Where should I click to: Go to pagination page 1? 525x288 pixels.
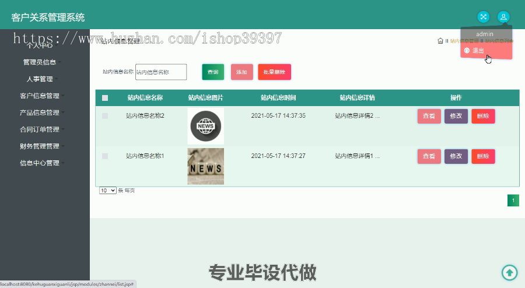pos(513,201)
